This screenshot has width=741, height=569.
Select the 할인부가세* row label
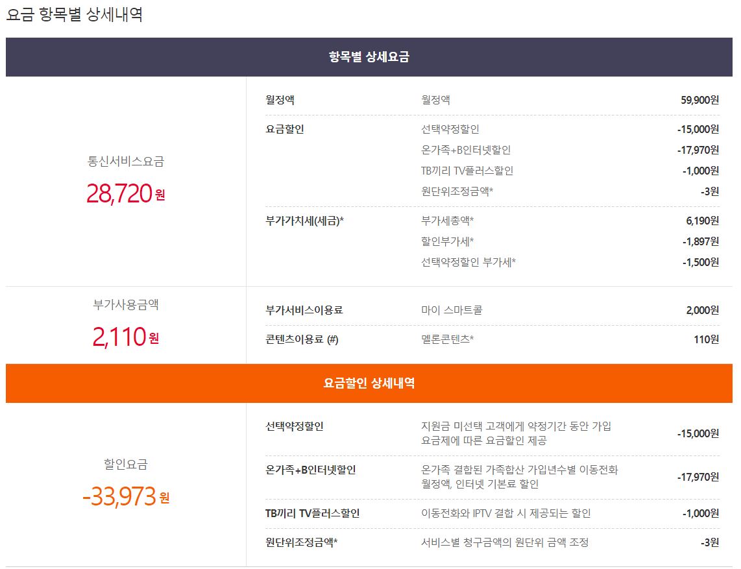[447, 241]
